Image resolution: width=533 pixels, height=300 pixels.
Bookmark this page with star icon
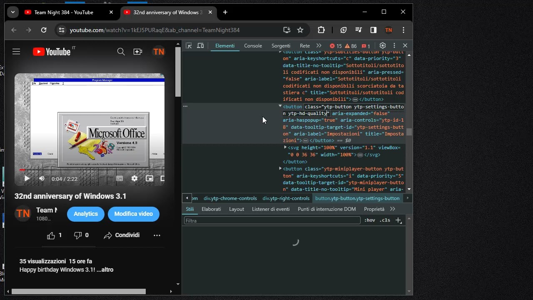[x=300, y=30]
